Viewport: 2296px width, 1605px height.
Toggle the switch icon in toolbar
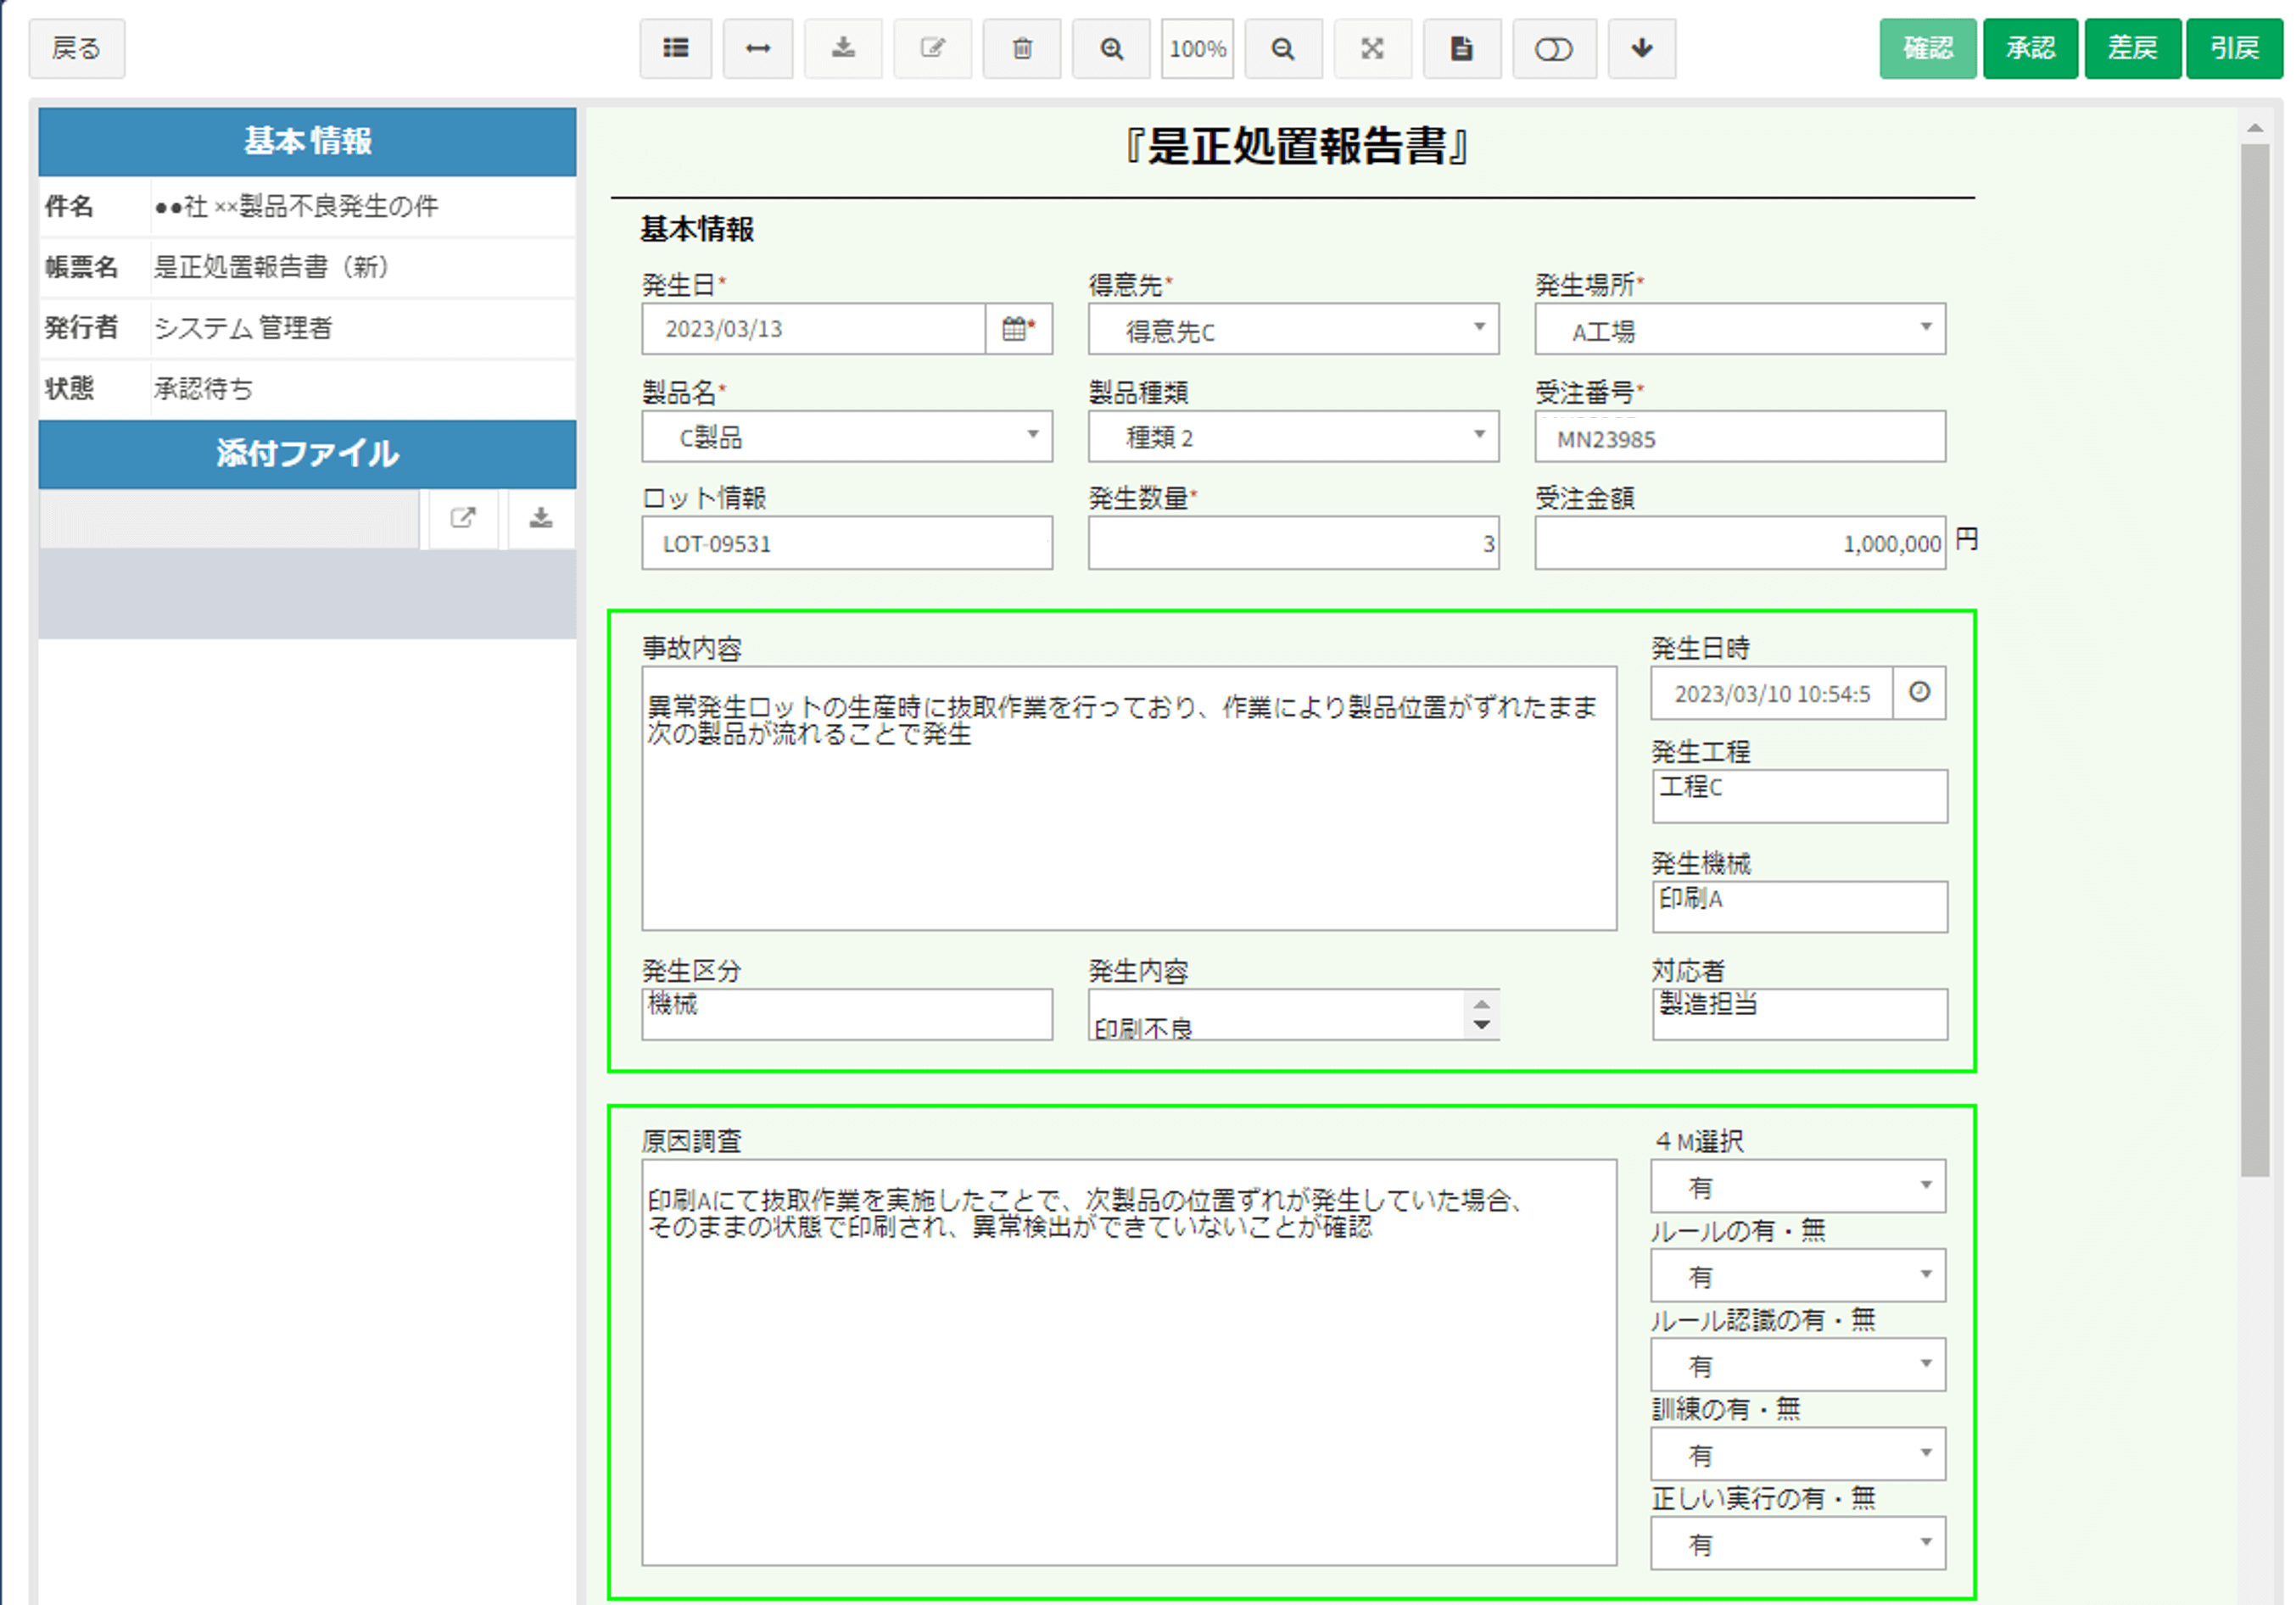1554,49
